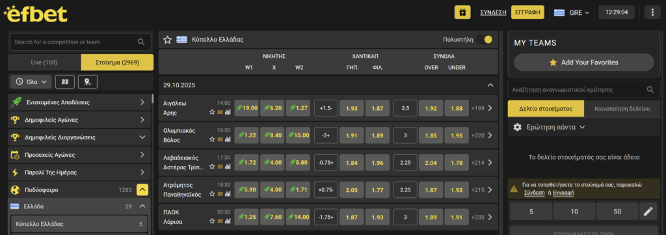The image size is (666, 235).
Task: Select draw odds 4.00 for Λεβαδειακός match
Action: (x=273, y=162)
